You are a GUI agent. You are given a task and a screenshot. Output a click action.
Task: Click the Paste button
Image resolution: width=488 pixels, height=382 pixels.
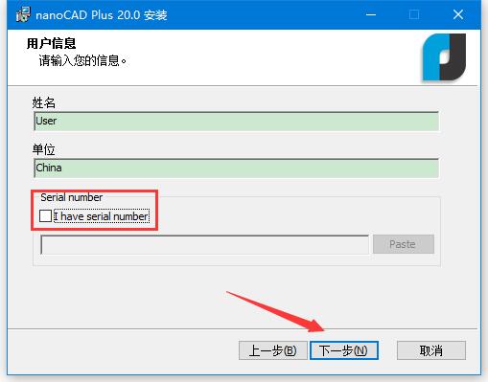pos(404,244)
